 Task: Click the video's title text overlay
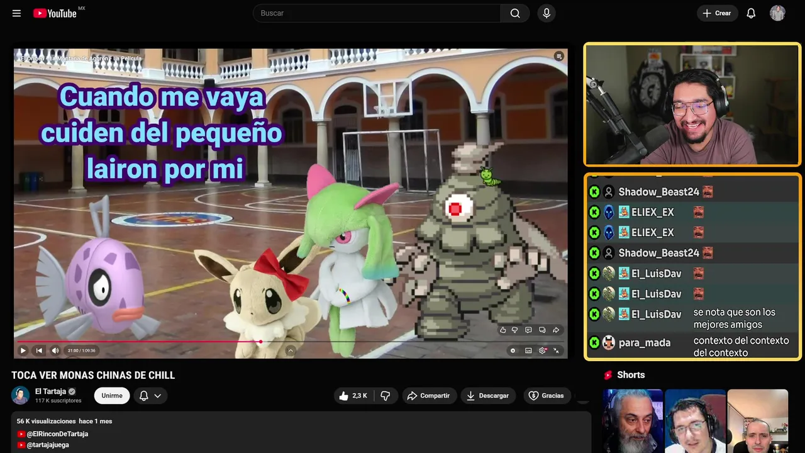click(x=81, y=59)
